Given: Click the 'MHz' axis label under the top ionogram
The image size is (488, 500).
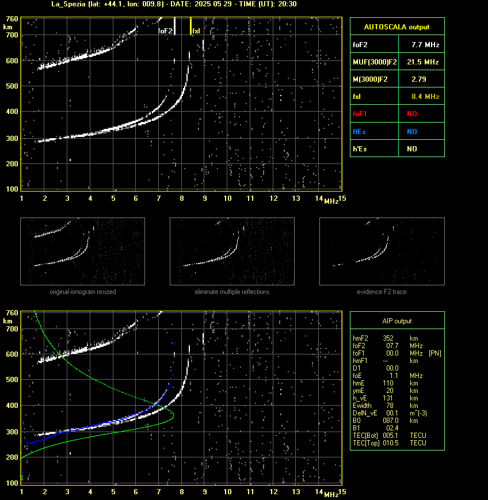Looking at the screenshot, I should coord(331,201).
